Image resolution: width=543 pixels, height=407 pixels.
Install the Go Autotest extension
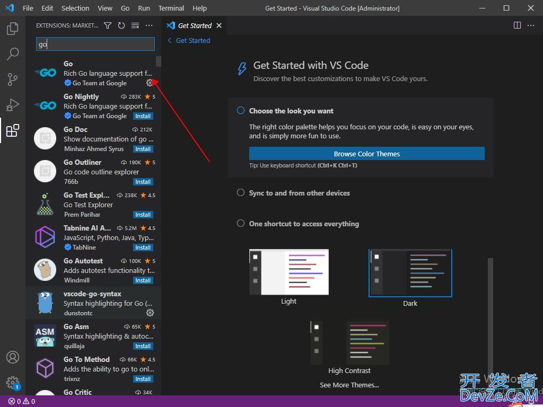click(143, 281)
